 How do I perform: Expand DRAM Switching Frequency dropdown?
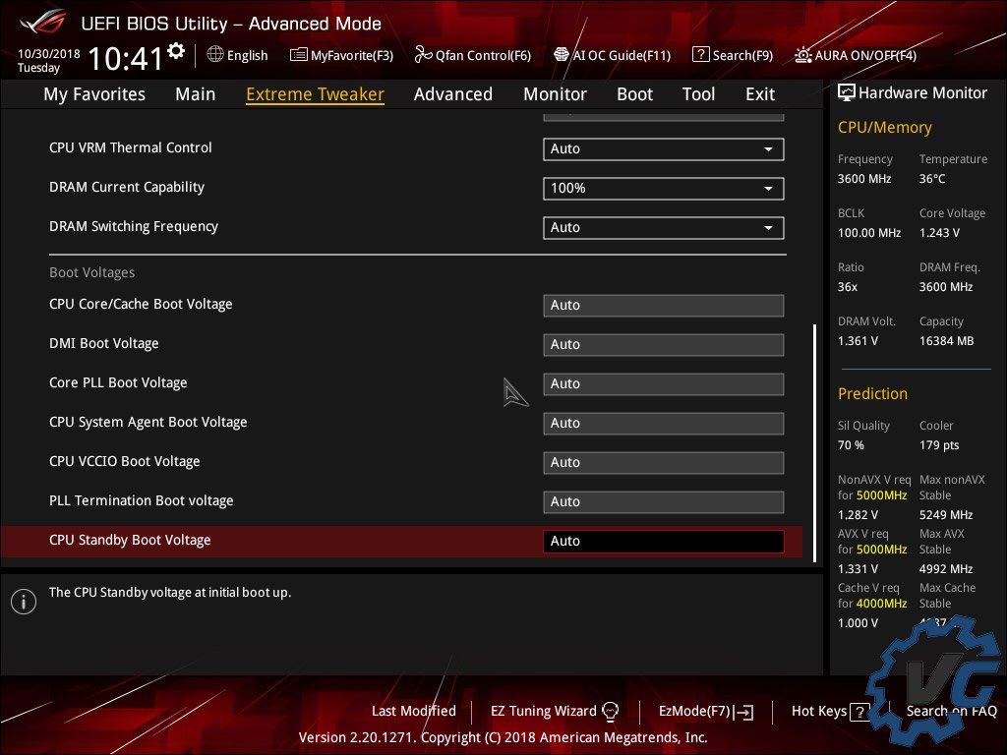(x=664, y=227)
